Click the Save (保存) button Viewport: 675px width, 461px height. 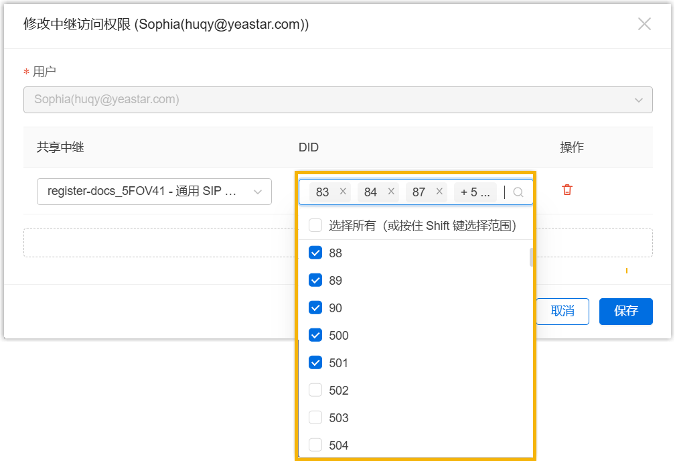click(625, 311)
